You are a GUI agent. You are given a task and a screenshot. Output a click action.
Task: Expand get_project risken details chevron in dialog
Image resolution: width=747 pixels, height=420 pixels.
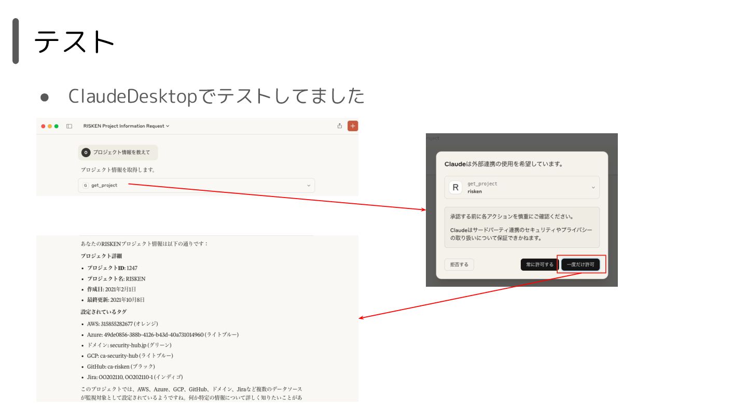click(x=593, y=187)
